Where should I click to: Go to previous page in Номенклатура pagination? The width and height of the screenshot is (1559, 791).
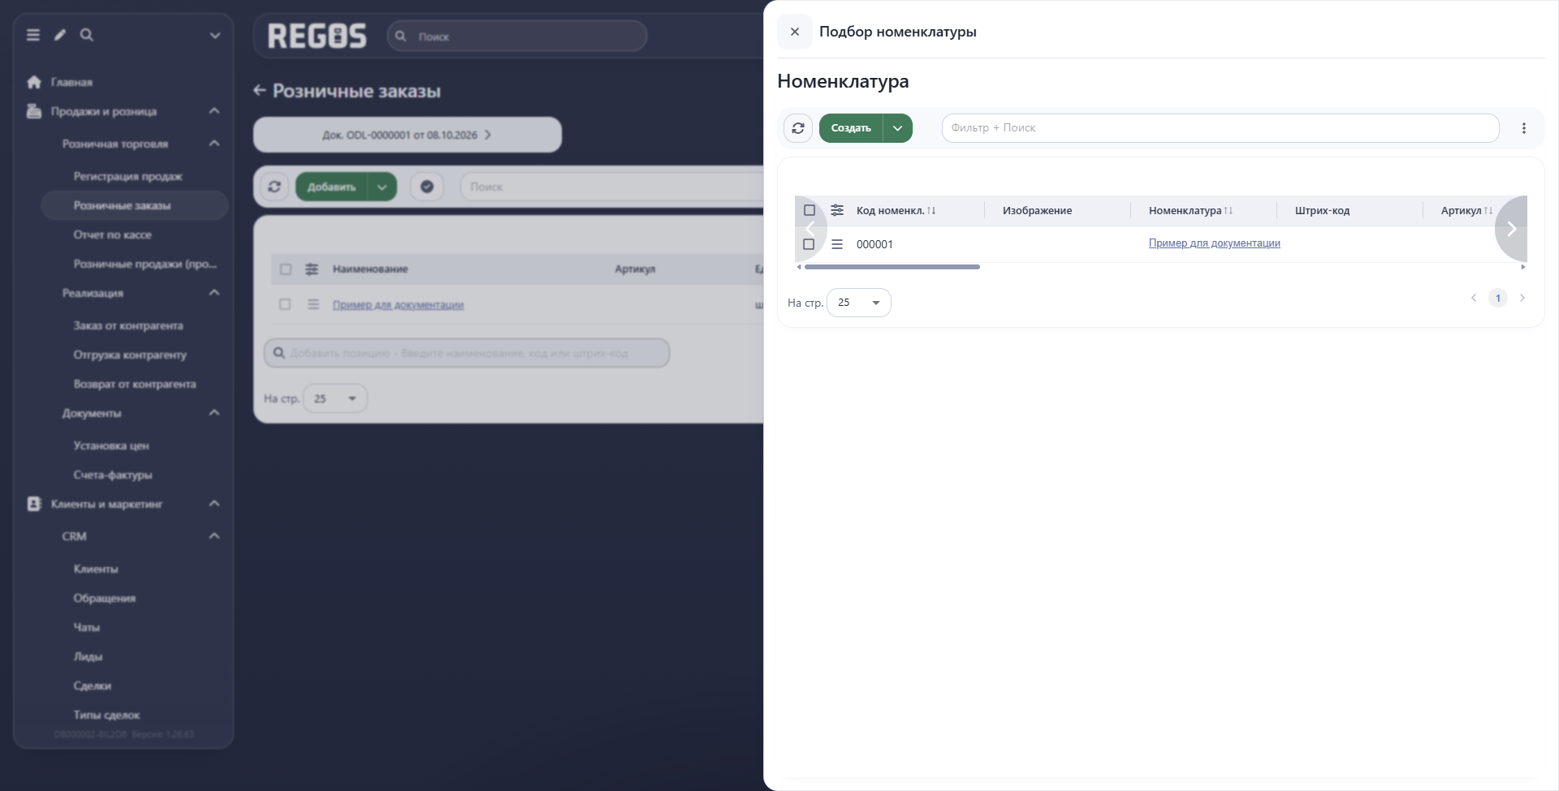[x=1474, y=298]
